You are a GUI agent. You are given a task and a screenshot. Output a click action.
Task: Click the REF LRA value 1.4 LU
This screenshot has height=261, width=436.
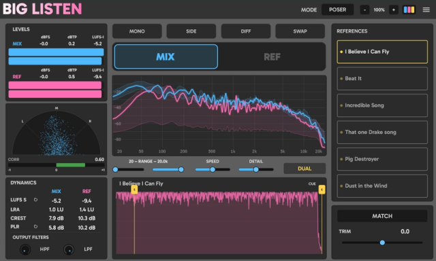coord(87,209)
